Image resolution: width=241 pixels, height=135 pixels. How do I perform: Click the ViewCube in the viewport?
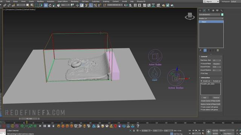click(x=190, y=16)
